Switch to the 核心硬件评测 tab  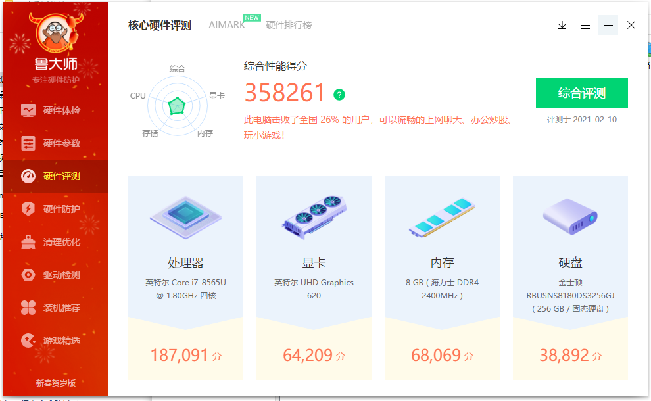[159, 26]
